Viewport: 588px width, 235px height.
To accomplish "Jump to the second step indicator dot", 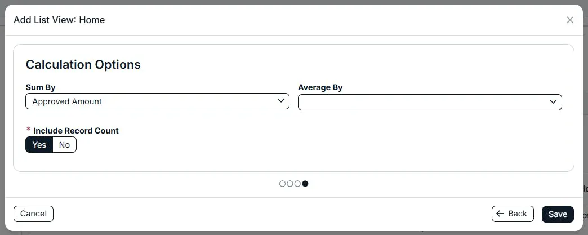I will click(x=290, y=184).
